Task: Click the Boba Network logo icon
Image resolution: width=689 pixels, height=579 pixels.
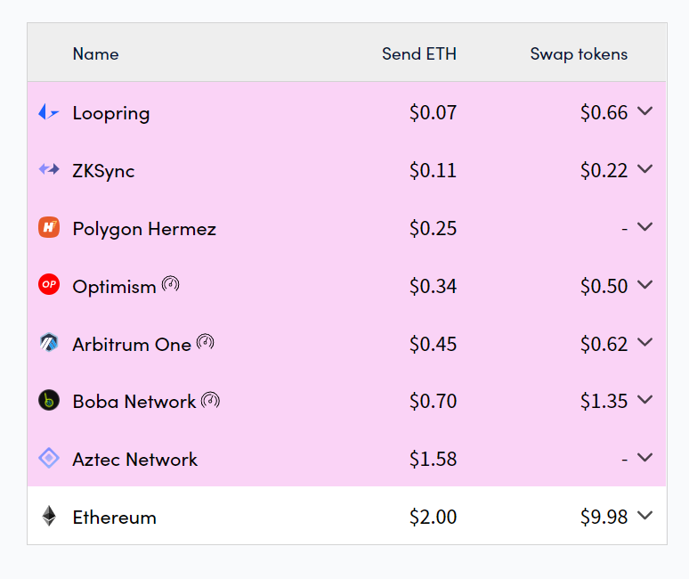Action: (x=49, y=400)
